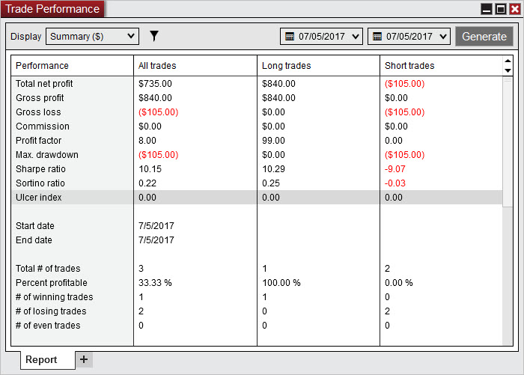This screenshot has height=375, width=524.
Task: Click the 99.00 long trades profit factor
Action: 273,141
